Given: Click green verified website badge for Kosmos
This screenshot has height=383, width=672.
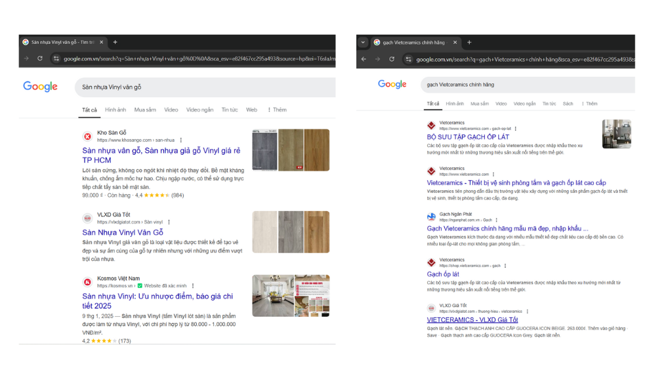Looking at the screenshot, I should [140, 286].
